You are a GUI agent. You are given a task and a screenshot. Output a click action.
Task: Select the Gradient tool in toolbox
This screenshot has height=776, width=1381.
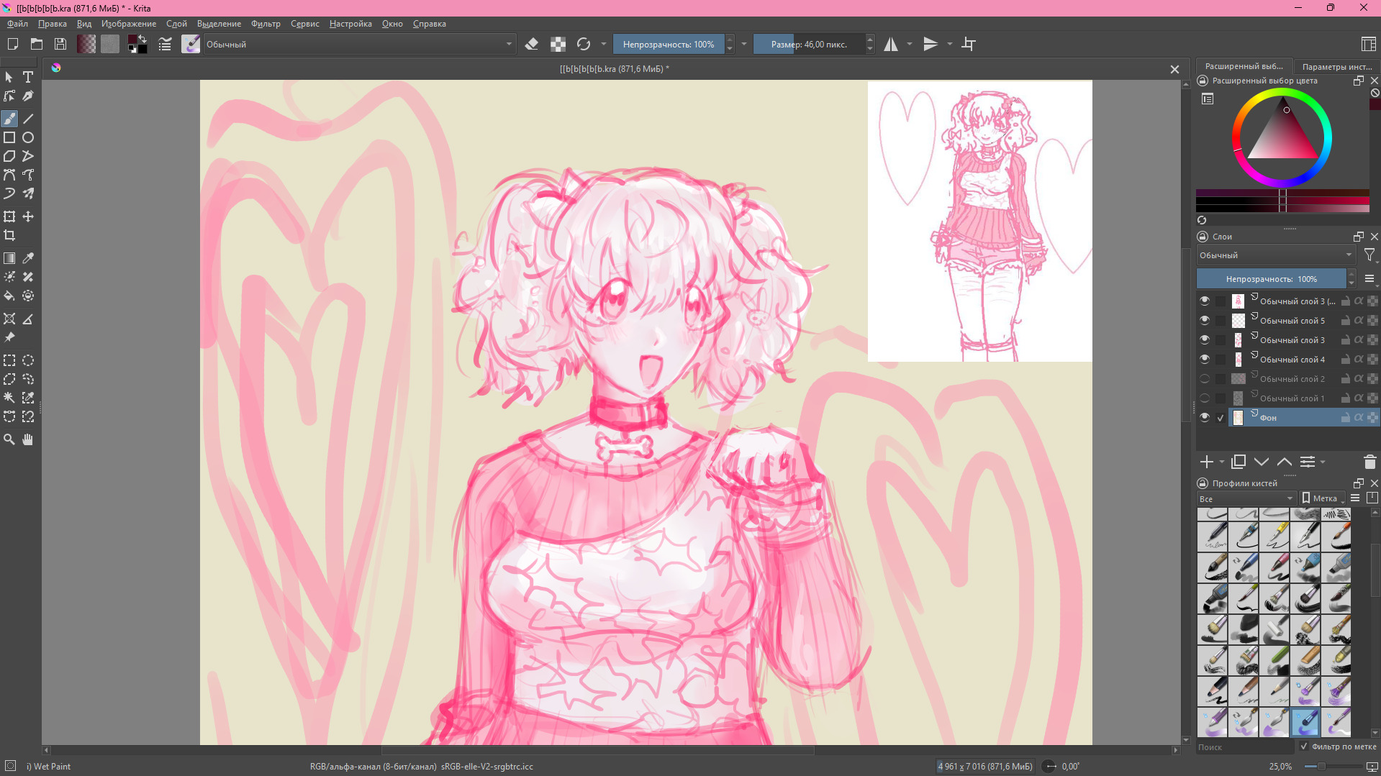9,258
